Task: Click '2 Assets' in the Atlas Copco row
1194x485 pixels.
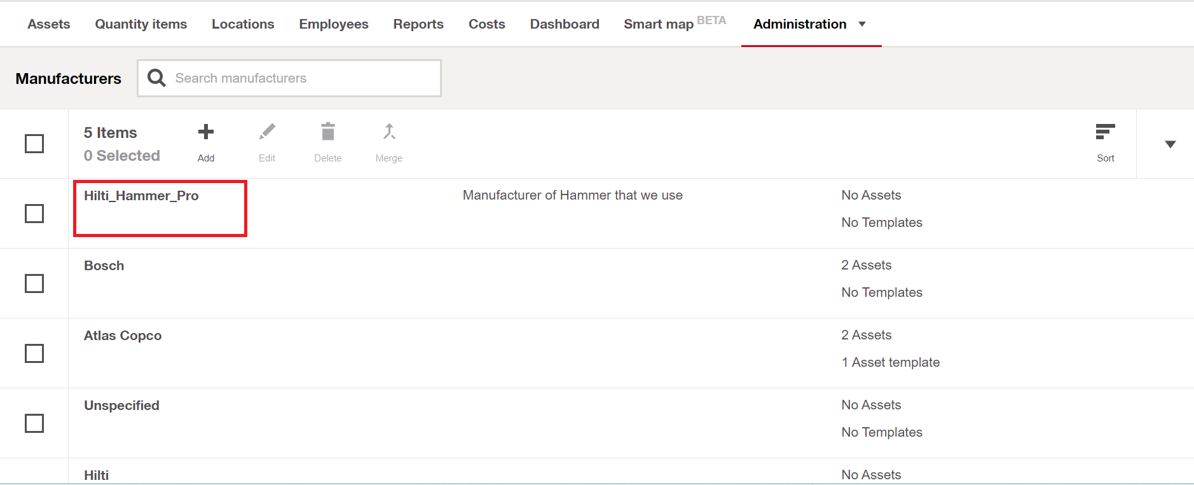Action: pyautogui.click(x=867, y=335)
